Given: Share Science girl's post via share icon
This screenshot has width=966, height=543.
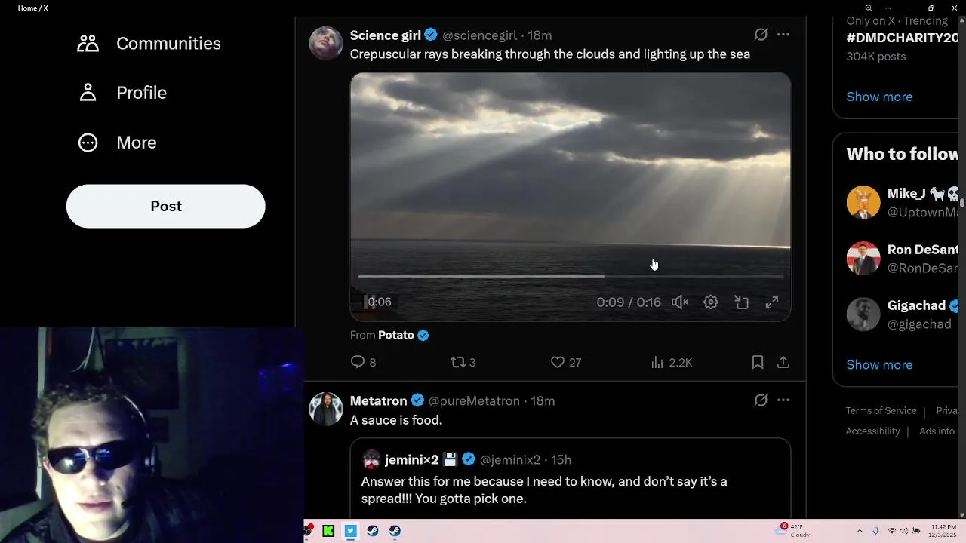Looking at the screenshot, I should pyautogui.click(x=783, y=363).
